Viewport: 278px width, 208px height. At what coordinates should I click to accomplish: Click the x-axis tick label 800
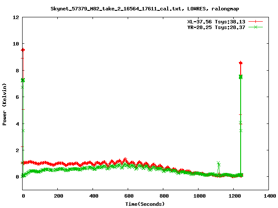pyautogui.click(x=164, y=196)
